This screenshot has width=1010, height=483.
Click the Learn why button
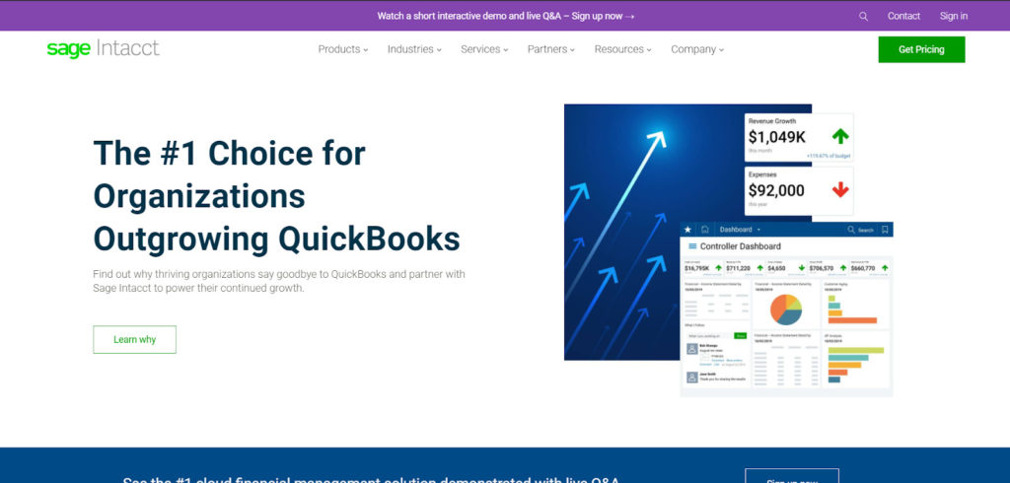pyautogui.click(x=134, y=339)
